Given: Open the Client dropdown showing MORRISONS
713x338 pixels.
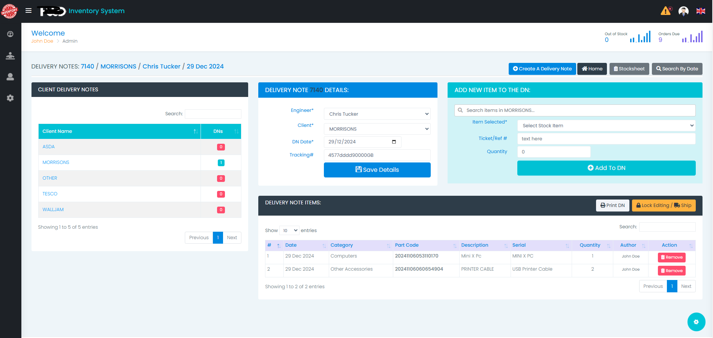Looking at the screenshot, I should [377, 129].
